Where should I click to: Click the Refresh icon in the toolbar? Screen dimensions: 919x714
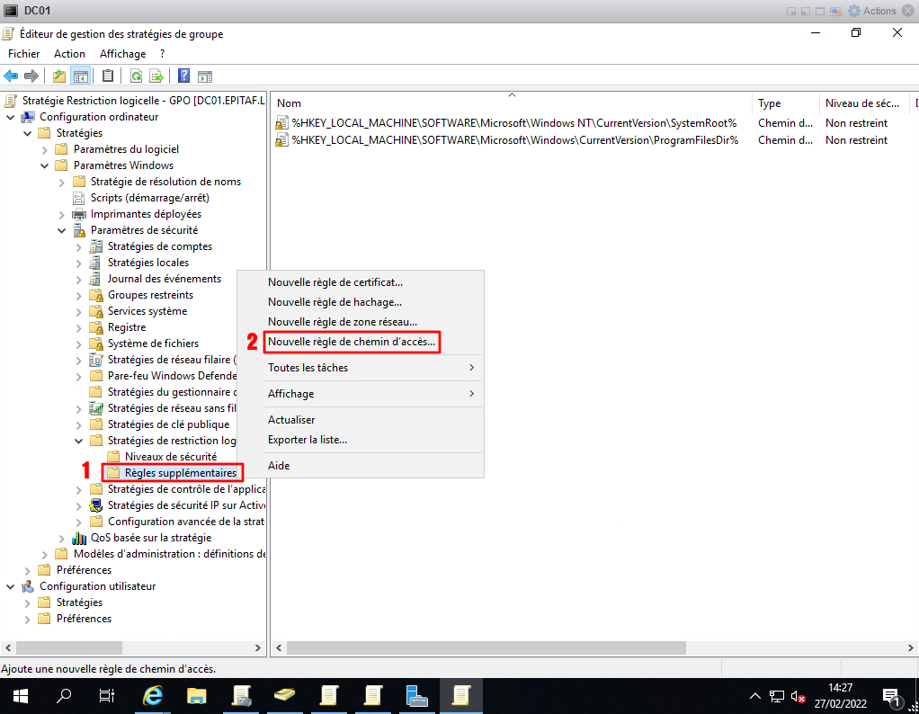[x=136, y=76]
